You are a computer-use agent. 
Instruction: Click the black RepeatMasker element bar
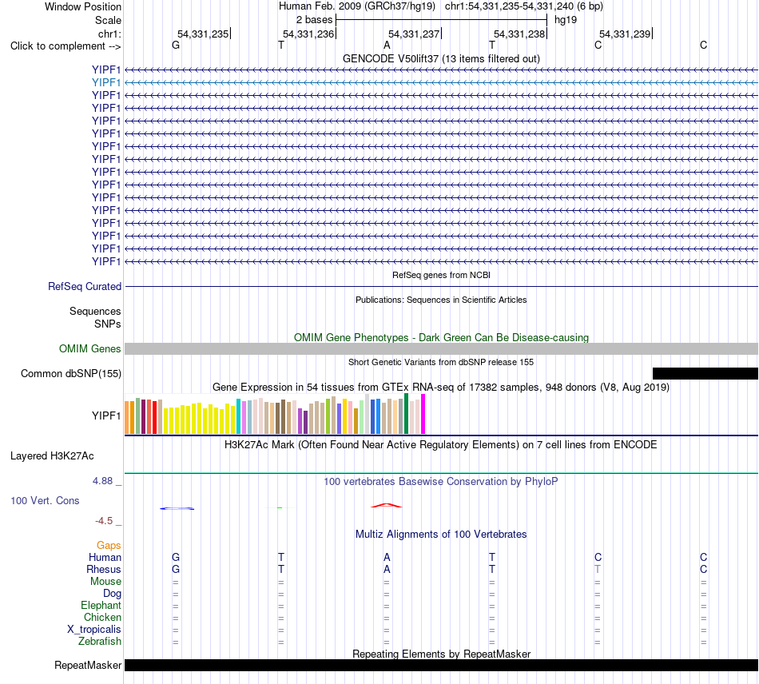click(441, 665)
